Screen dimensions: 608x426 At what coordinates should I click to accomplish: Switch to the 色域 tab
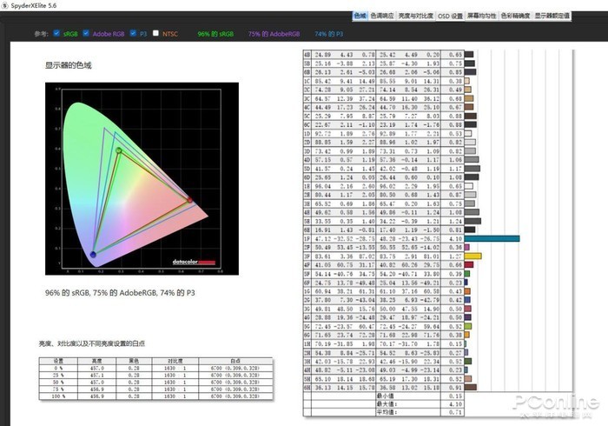(x=360, y=16)
